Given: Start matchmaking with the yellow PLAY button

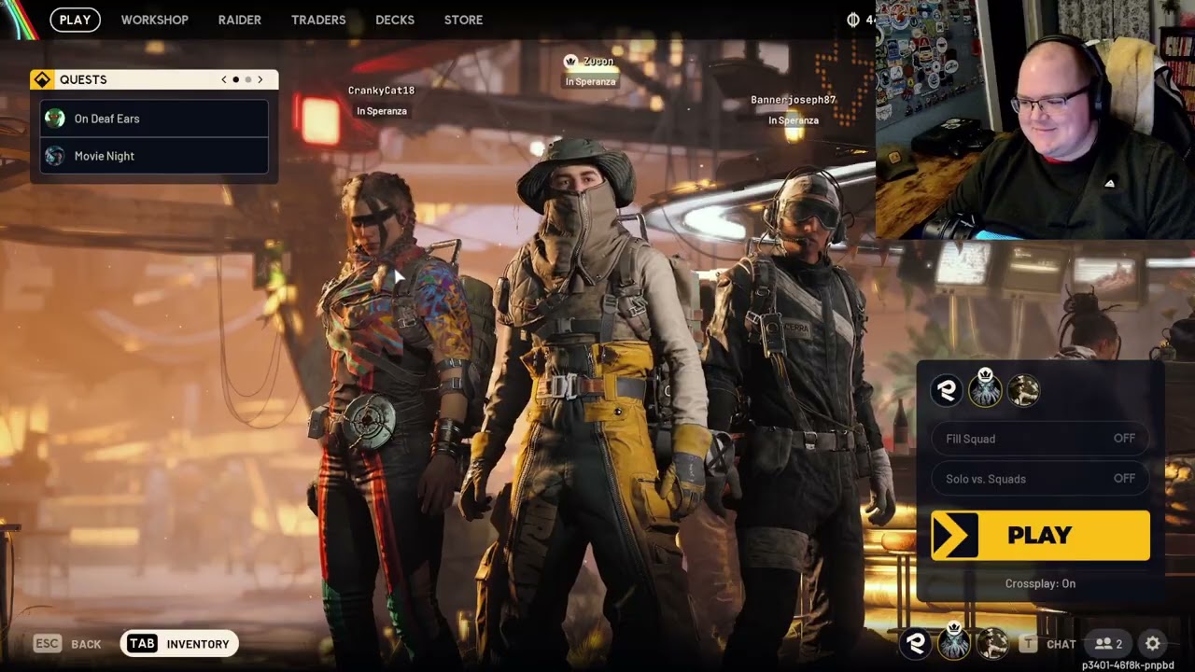Looking at the screenshot, I should coord(1040,535).
